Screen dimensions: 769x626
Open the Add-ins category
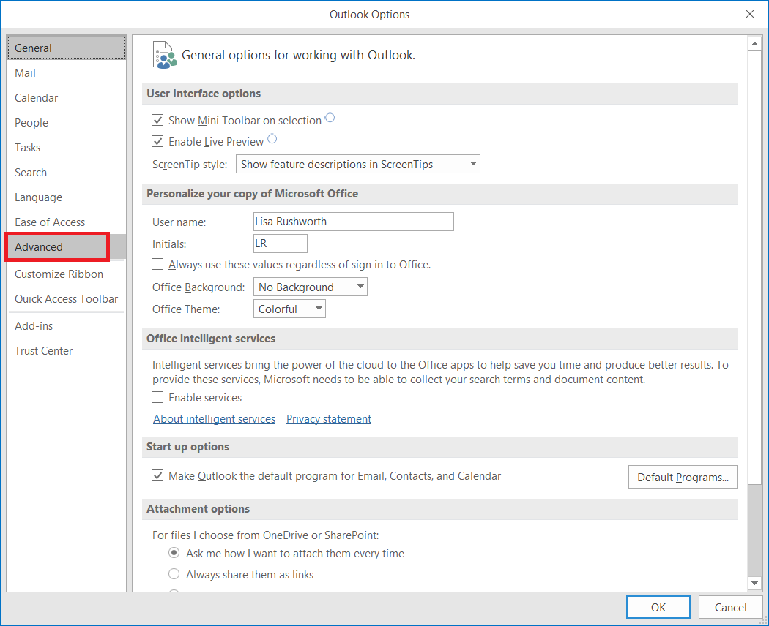click(66, 326)
